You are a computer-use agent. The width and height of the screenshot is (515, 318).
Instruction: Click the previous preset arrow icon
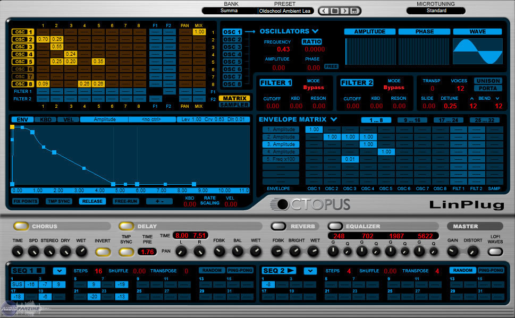pos(324,11)
